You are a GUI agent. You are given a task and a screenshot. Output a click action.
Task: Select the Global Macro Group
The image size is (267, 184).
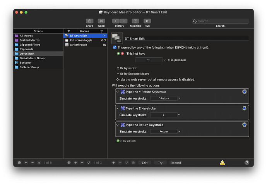(38, 58)
